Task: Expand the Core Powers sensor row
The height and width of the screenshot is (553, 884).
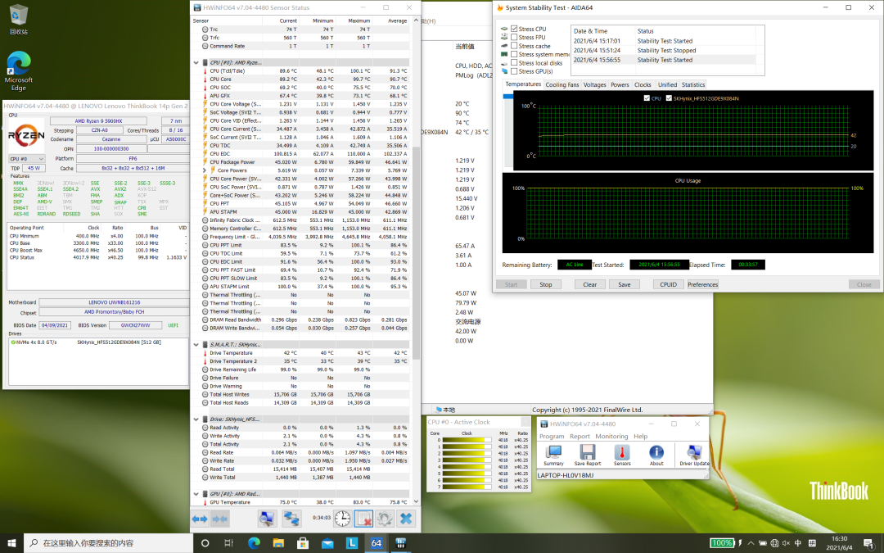Action: pos(205,170)
